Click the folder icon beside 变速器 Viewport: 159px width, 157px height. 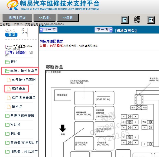tap(7, 143)
